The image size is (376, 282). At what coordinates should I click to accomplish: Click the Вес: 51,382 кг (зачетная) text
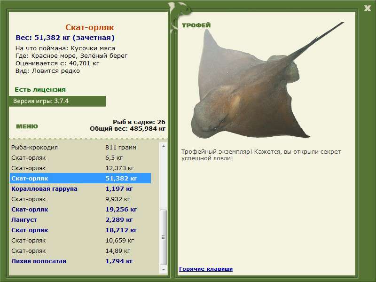[65, 38]
